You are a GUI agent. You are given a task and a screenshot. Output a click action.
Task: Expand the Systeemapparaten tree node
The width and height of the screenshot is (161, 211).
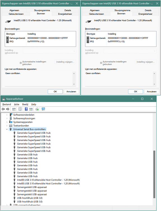tap(7, 122)
